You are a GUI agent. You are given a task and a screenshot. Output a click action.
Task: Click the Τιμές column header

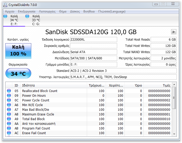tap(158, 85)
